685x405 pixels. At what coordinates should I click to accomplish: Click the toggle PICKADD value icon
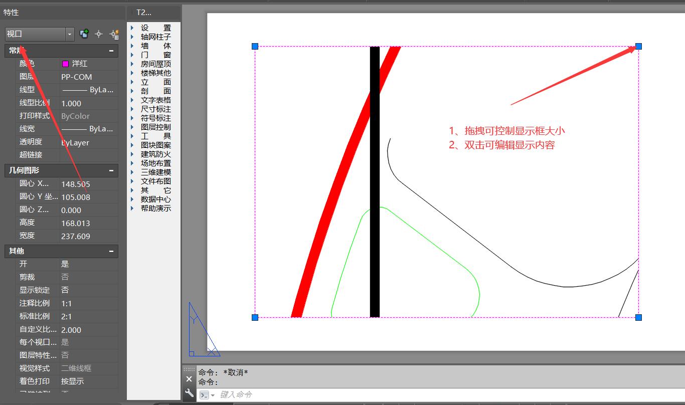pos(84,34)
